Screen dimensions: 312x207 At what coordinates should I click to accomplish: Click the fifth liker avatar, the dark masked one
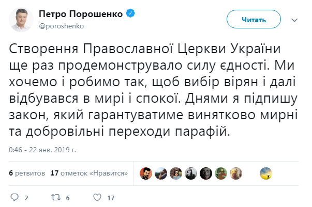pos(206,173)
